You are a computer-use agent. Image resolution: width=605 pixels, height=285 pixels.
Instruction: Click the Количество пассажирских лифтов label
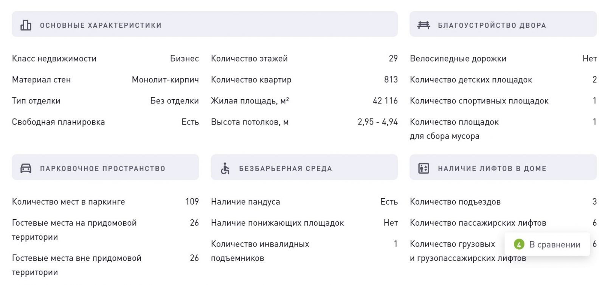[x=478, y=223]
